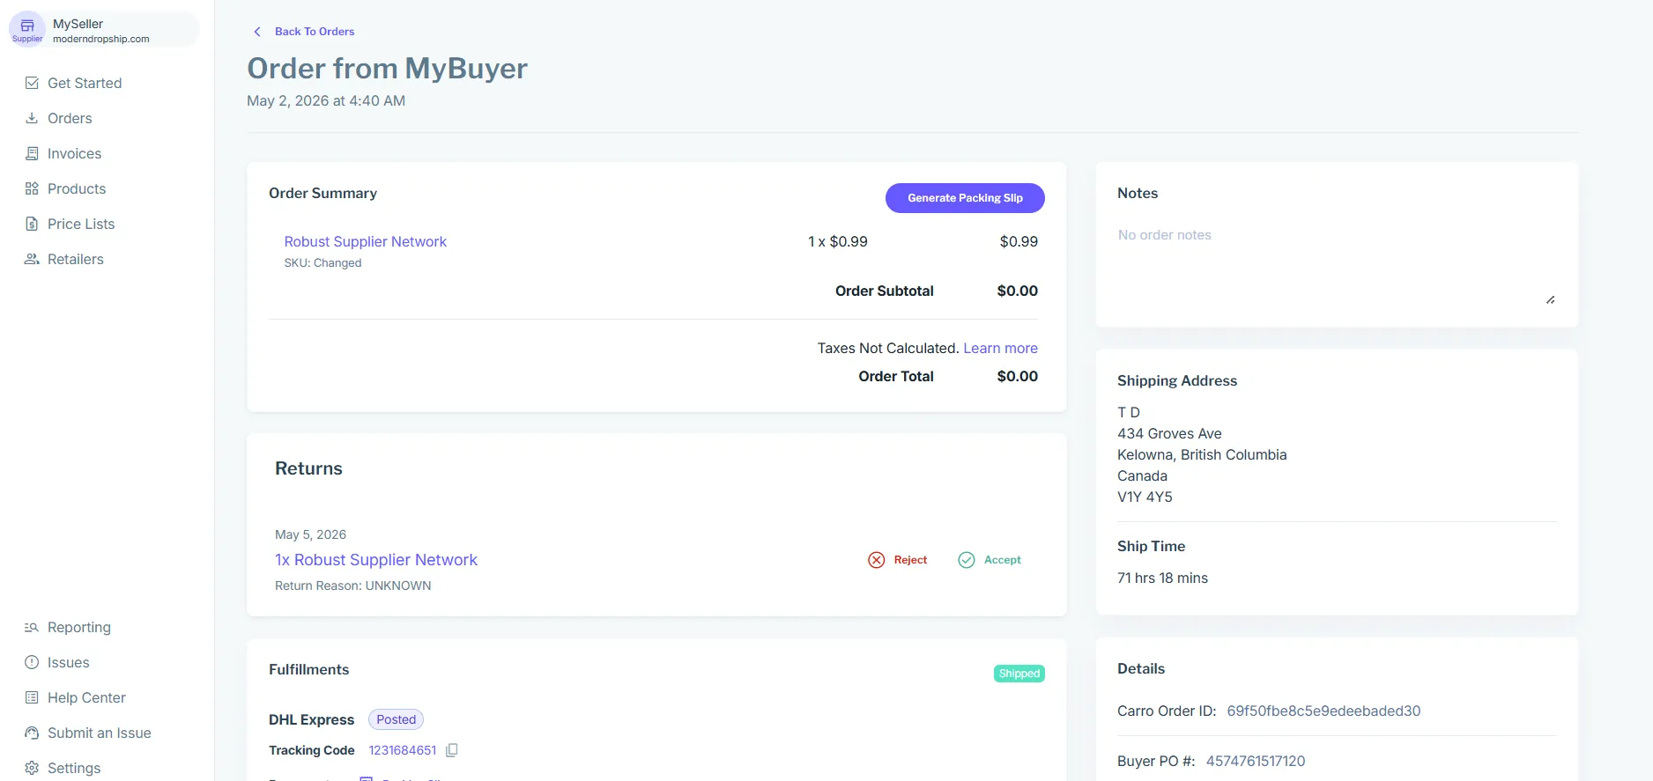Screen dimensions: 1653x781
Task: Select Submit an Issue in sidebar
Action: pyautogui.click(x=100, y=733)
